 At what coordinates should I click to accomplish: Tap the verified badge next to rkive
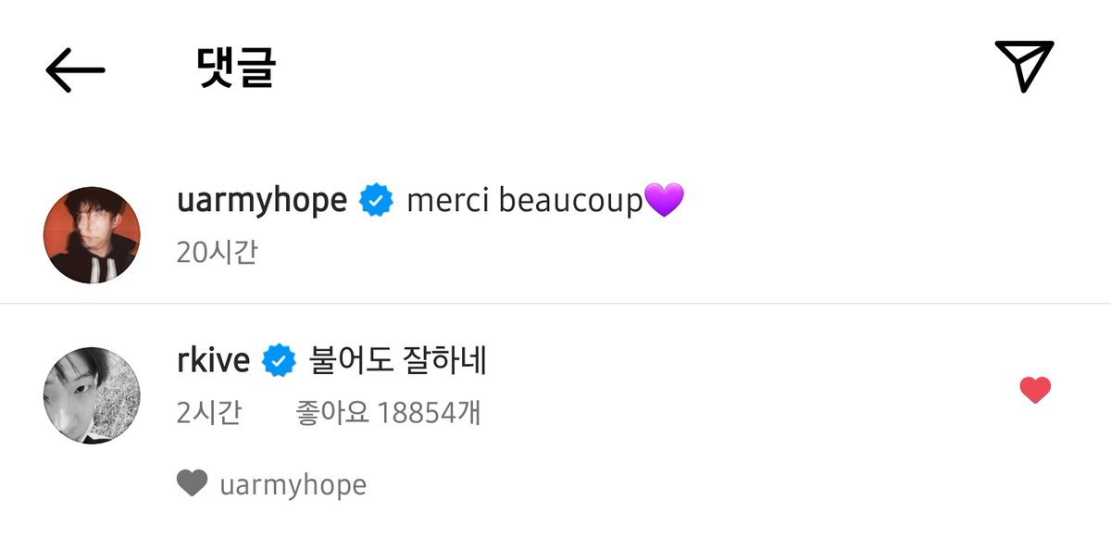coord(279,361)
